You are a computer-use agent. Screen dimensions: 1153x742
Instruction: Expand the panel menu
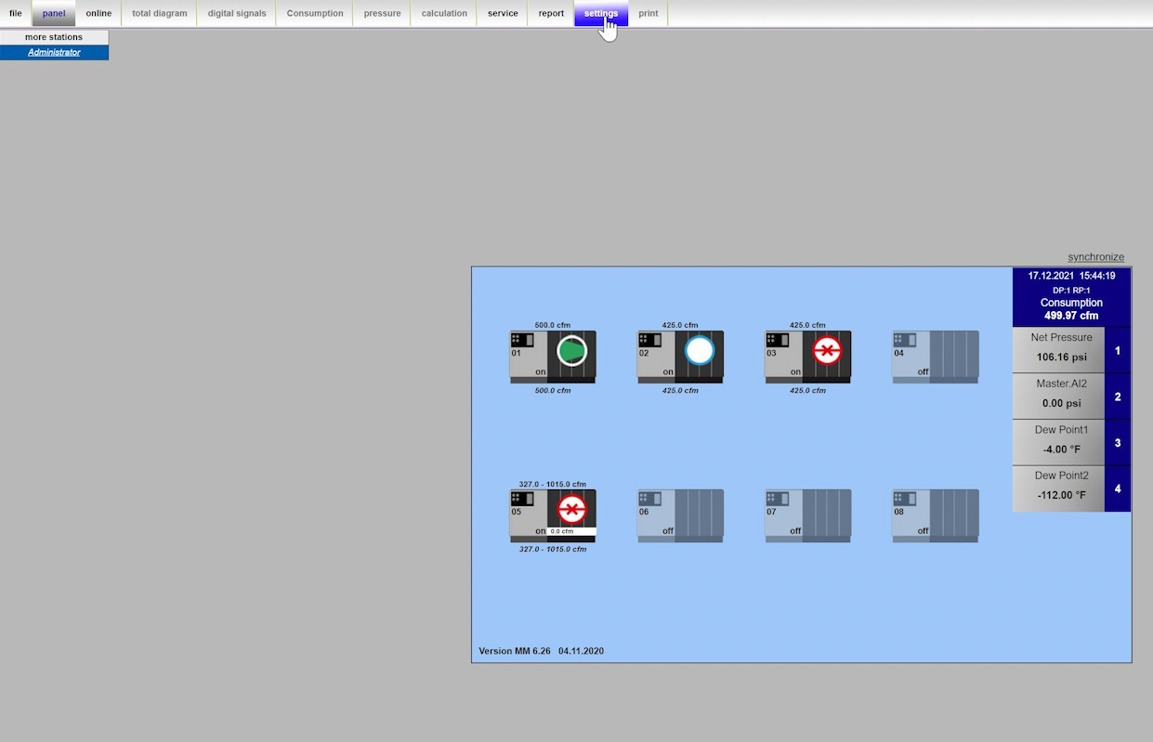[x=54, y=14]
